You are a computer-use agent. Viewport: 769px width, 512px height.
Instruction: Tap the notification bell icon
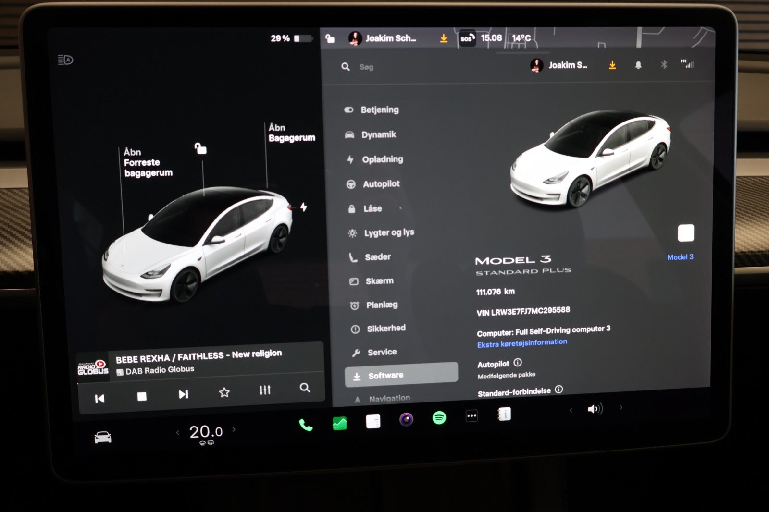(638, 65)
